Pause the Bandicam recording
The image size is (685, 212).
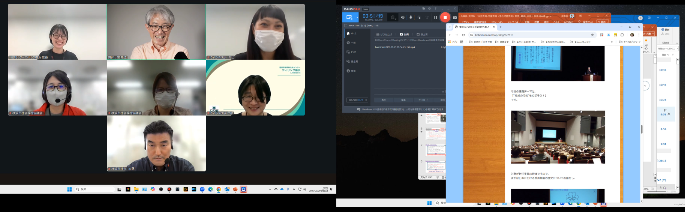435,17
